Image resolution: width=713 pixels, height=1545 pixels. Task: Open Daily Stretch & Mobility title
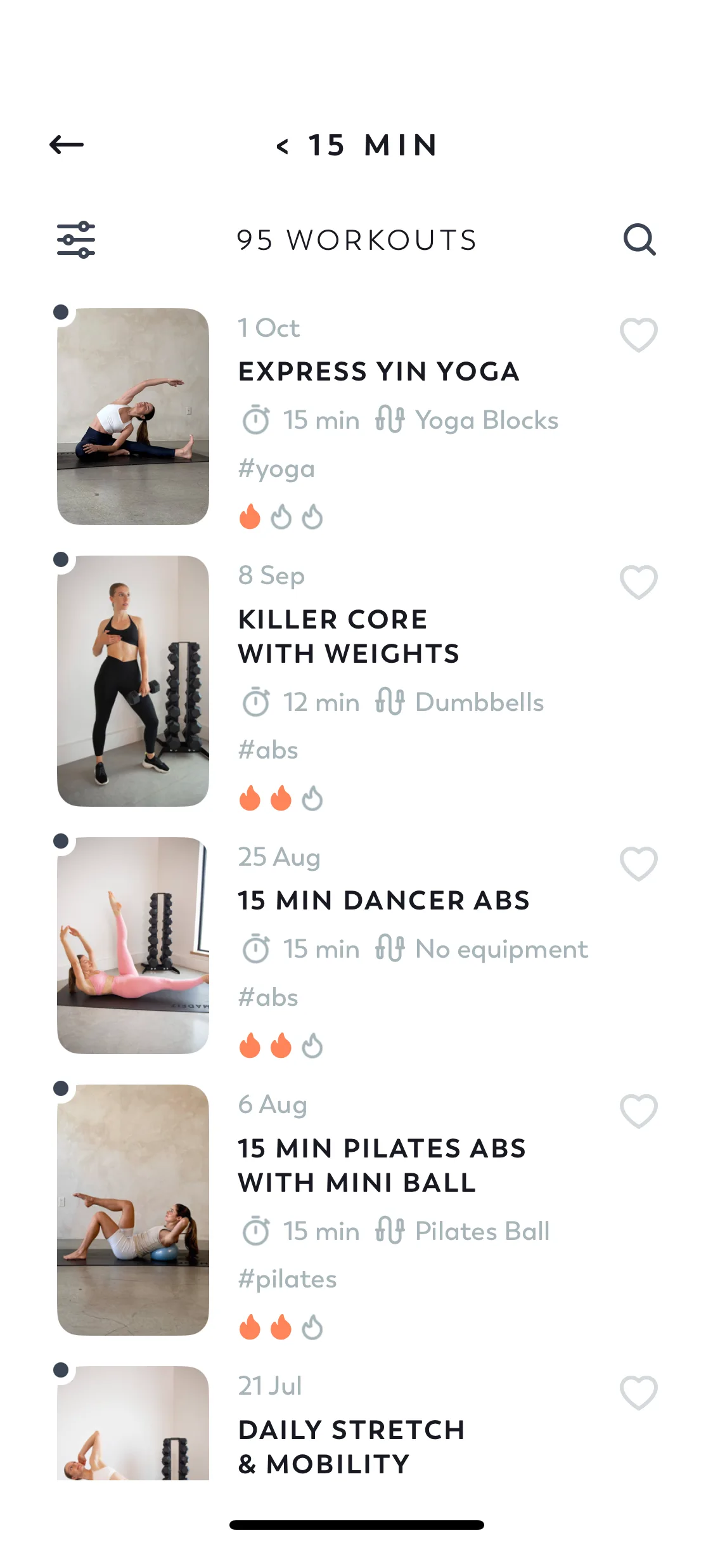click(352, 1447)
